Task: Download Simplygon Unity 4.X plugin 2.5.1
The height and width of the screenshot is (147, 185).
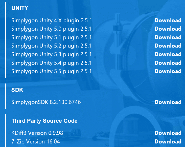Action: point(168,20)
